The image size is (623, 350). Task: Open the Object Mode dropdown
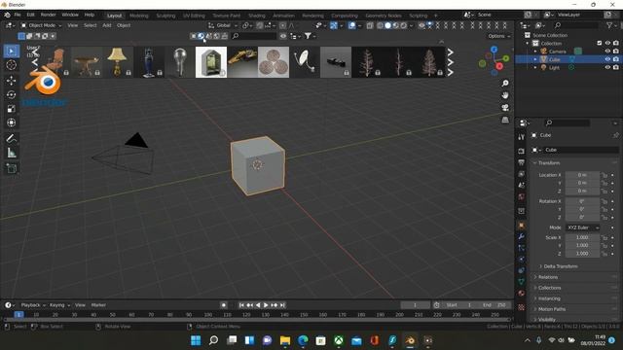(x=41, y=25)
